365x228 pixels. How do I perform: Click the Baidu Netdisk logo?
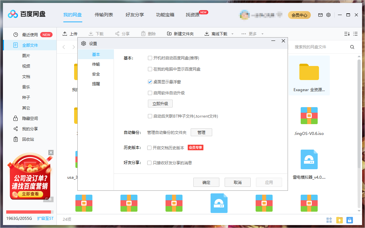pyautogui.click(x=26, y=14)
